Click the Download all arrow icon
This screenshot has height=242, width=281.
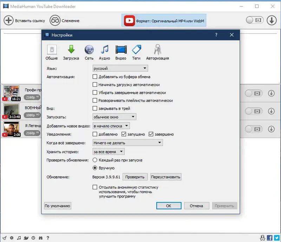click(x=272, y=20)
